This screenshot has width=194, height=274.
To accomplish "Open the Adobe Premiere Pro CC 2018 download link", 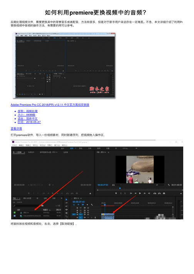I will 50,105.
